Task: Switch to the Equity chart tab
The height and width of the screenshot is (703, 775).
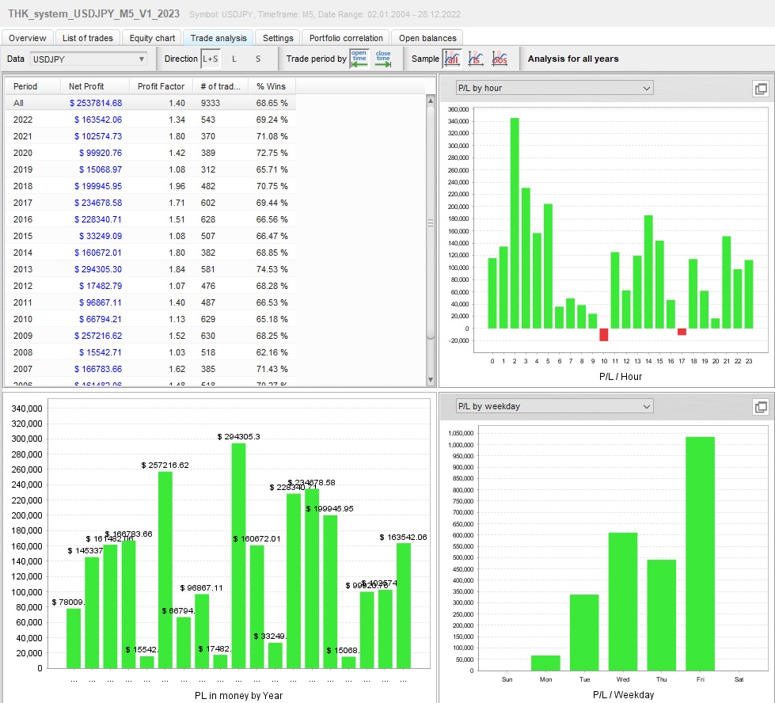Action: pos(153,38)
